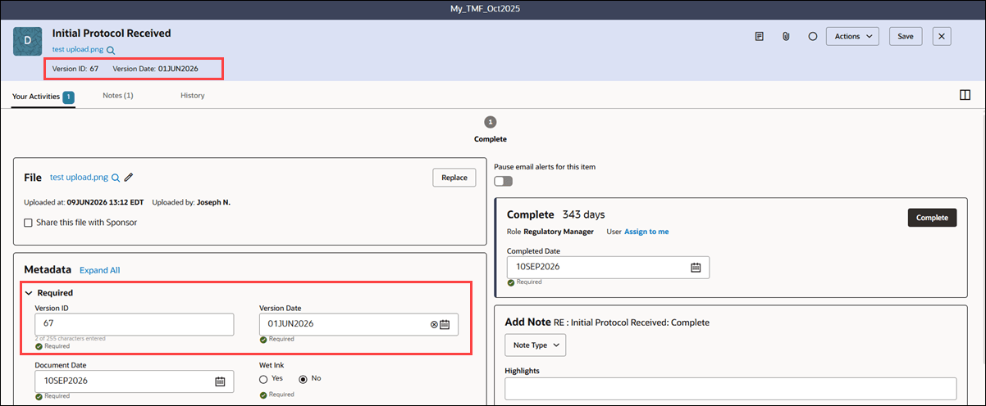Click the 343 days text
This screenshot has height=406, width=986.
click(583, 214)
